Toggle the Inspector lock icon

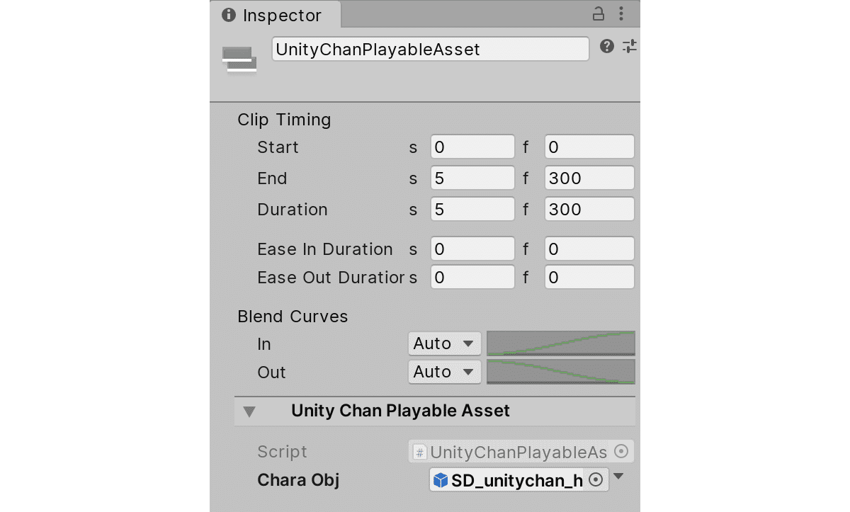(x=599, y=13)
